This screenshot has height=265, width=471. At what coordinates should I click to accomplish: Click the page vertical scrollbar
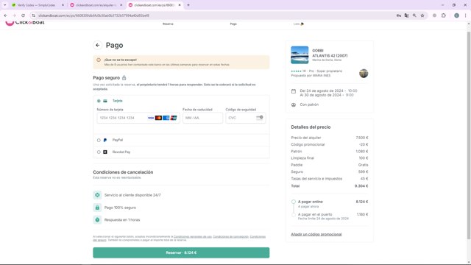click(469, 135)
